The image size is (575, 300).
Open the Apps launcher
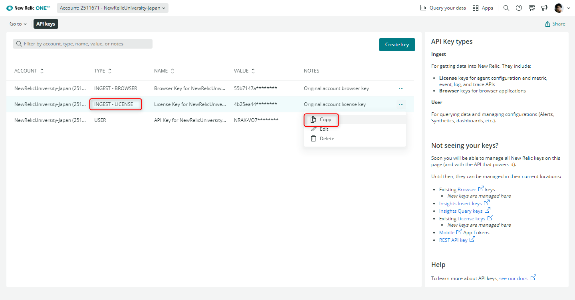point(483,8)
